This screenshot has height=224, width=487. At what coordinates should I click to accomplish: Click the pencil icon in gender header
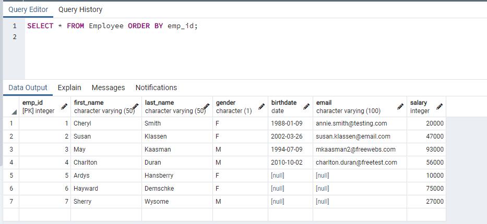point(262,107)
